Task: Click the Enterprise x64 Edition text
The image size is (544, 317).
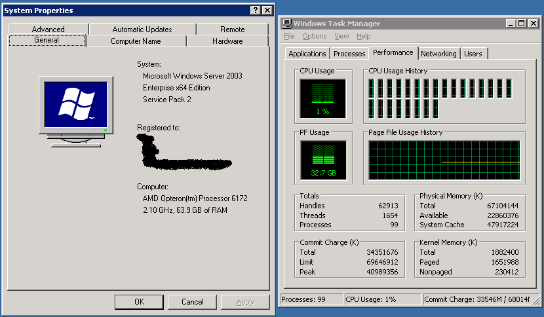Action: [x=176, y=88]
